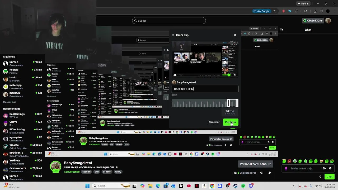Click BabySwagelreal live avatar below stream

(55, 167)
